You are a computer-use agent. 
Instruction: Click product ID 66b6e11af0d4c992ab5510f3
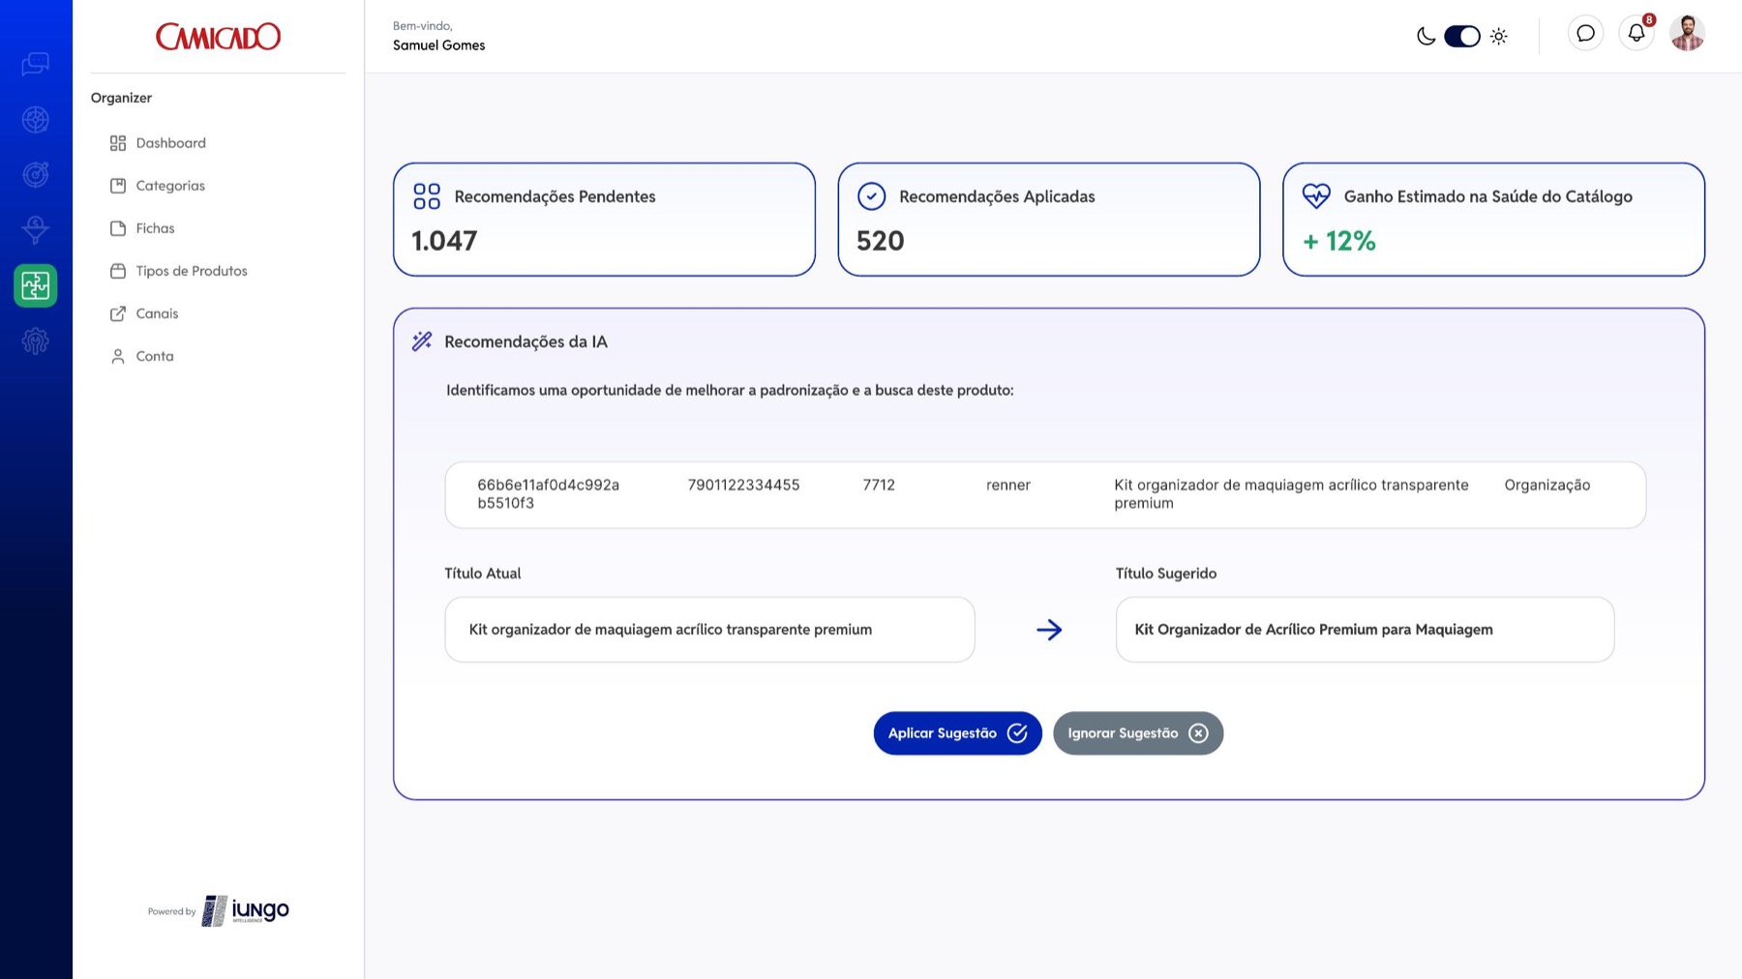point(549,493)
